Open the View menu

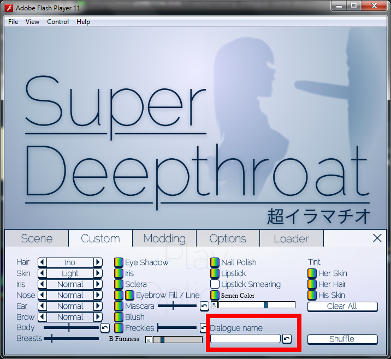point(32,22)
